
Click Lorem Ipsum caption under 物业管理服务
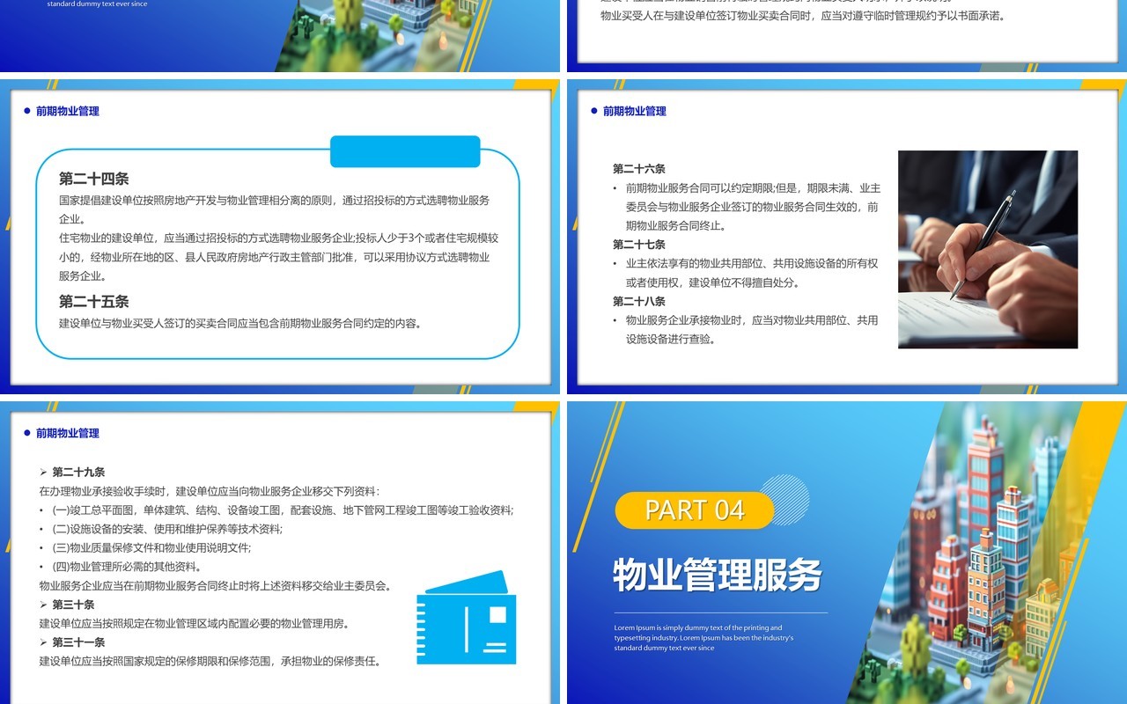pyautogui.click(x=704, y=637)
